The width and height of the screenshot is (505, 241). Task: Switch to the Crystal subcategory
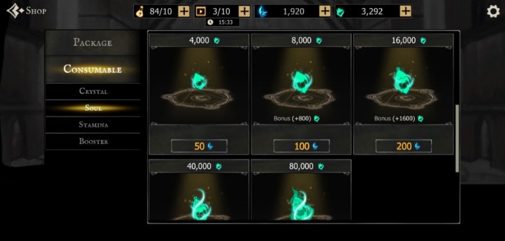(93, 91)
